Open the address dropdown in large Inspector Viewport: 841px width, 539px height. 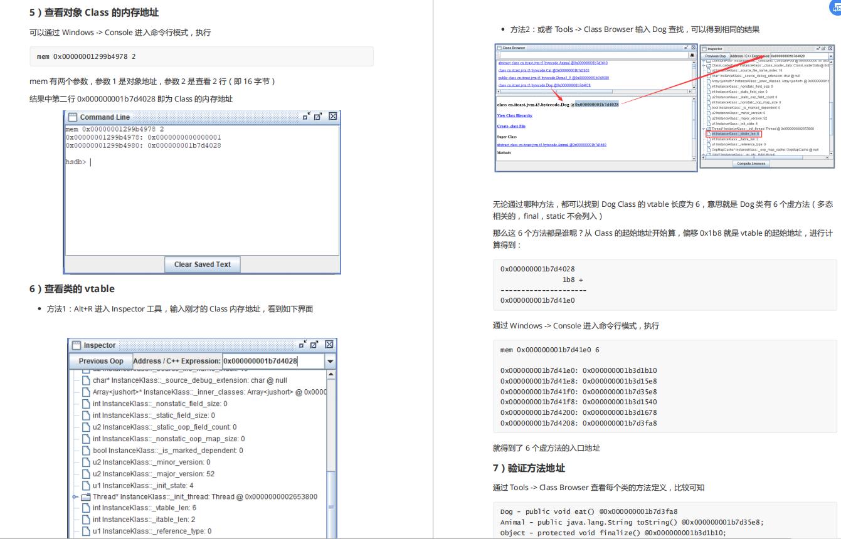(x=331, y=362)
